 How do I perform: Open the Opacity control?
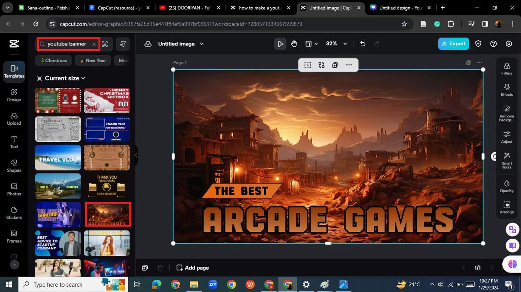click(x=506, y=186)
